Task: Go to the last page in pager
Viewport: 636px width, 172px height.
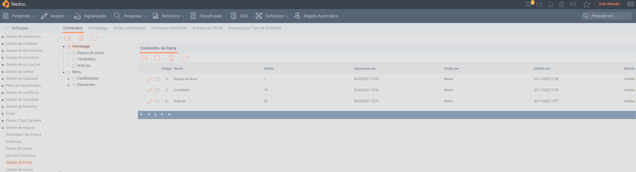Action: point(169,115)
